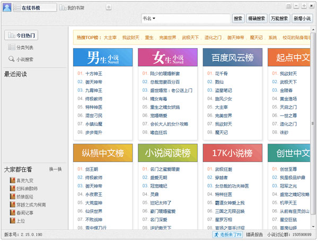Open 三国之无限召唤 in 17K小说榜 list
This screenshot has width=318, height=241.
click(x=230, y=211)
